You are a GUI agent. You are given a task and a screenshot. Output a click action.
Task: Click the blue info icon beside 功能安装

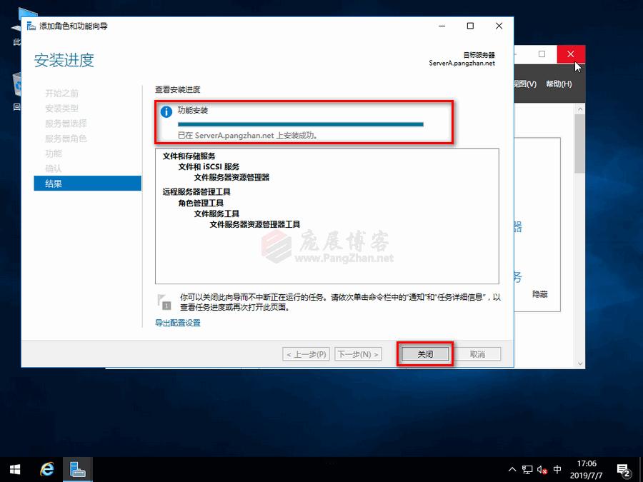tap(166, 111)
